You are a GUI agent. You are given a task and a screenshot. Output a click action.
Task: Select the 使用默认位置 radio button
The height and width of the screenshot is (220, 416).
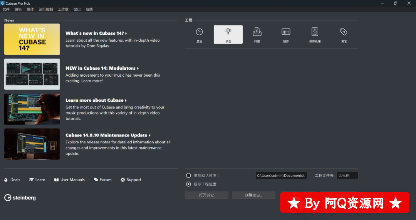click(x=188, y=175)
